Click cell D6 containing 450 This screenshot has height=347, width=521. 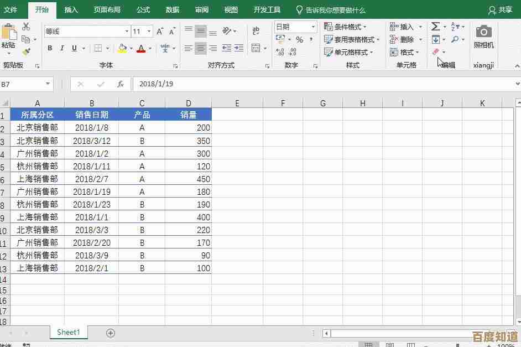pos(189,179)
